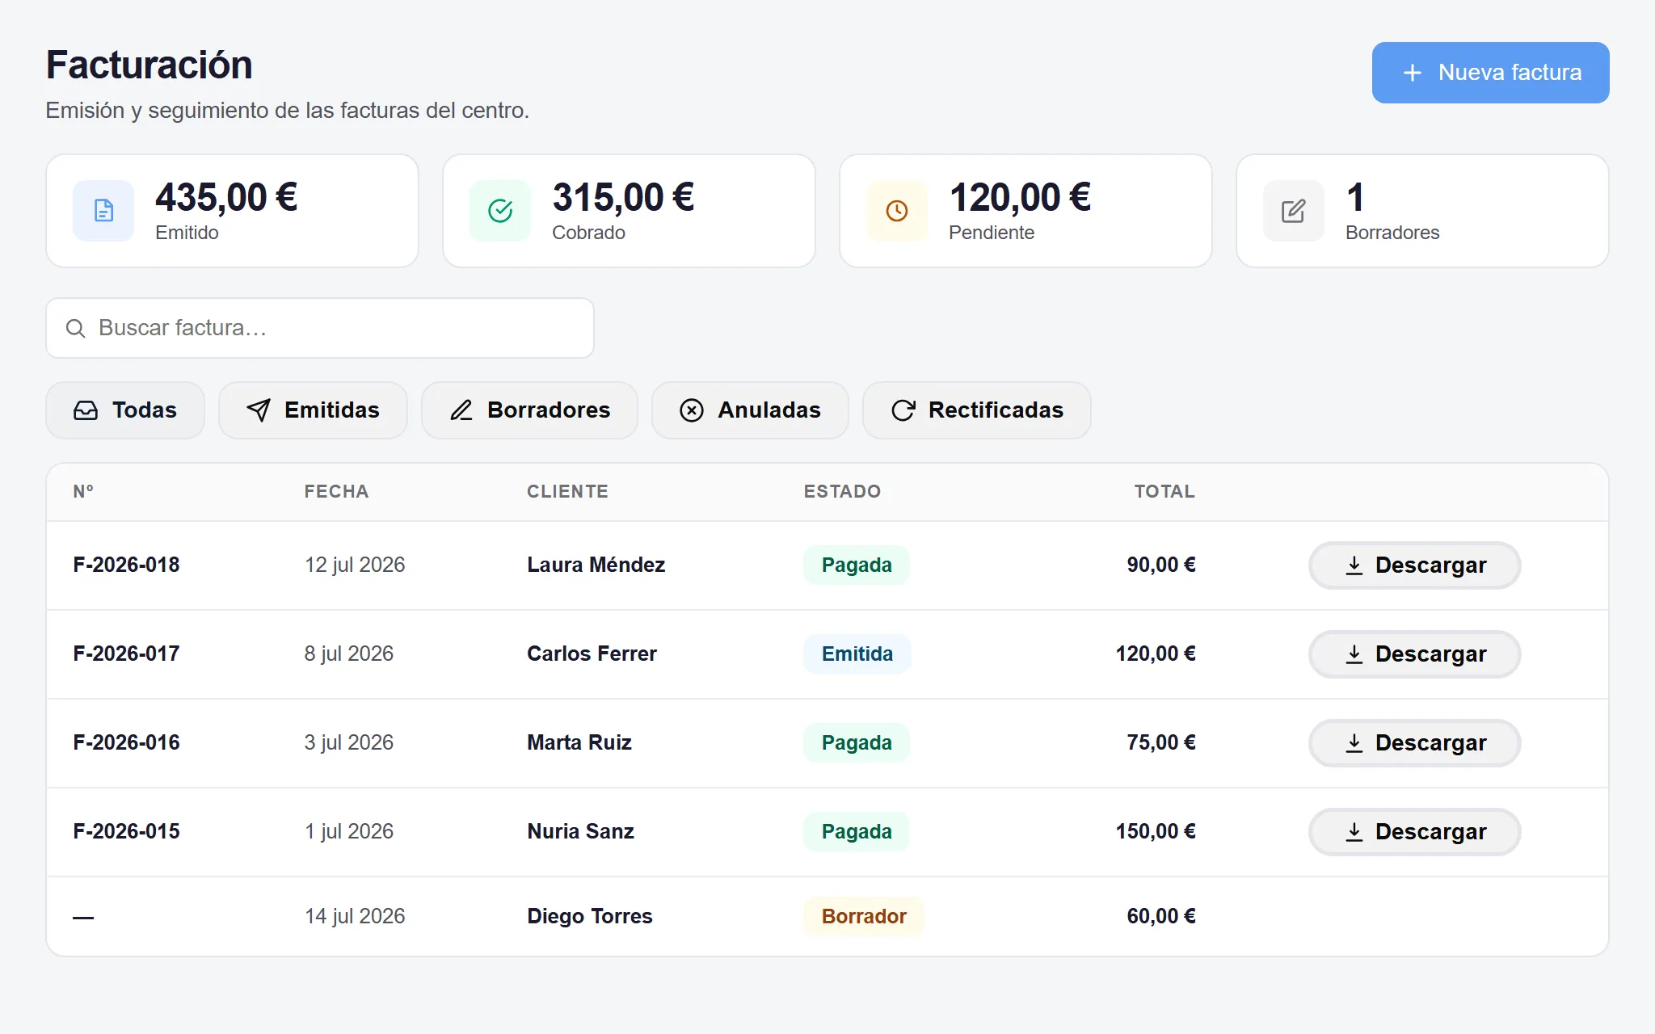
Task: Click the FECHA column header
Action: 336,491
